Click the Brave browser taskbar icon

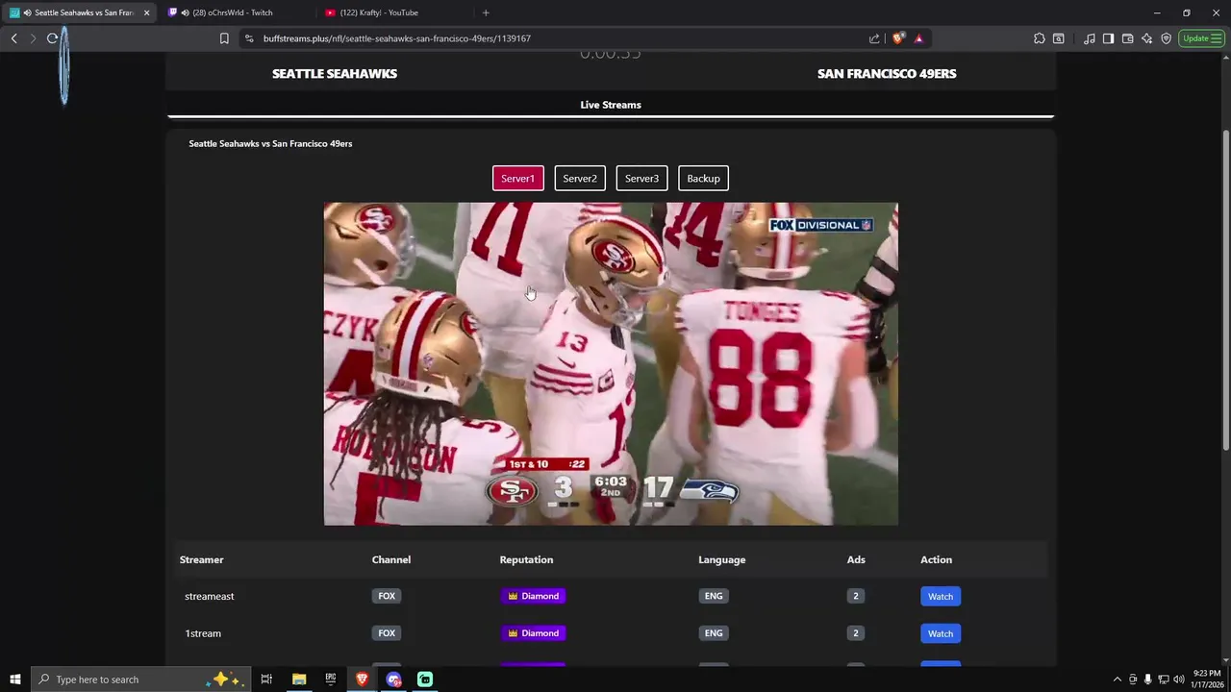tap(362, 680)
